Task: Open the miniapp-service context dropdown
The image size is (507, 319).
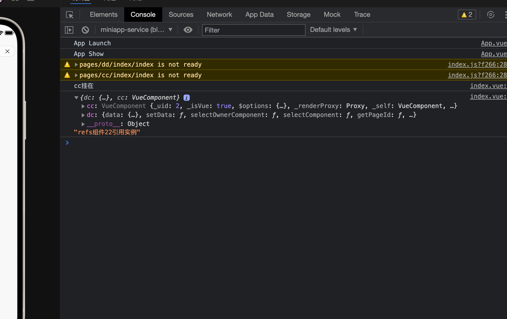Action: [x=136, y=30]
